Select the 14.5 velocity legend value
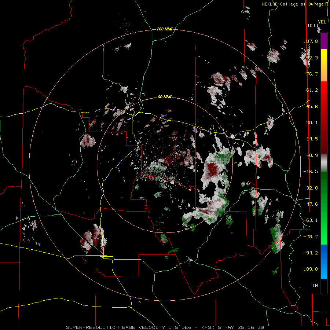The width and height of the screenshot is (330, 330). [x=312, y=139]
